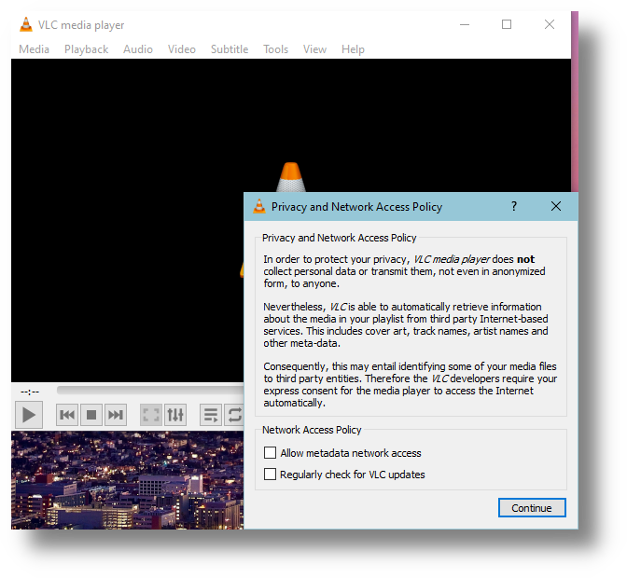This screenshot has height=578, width=627.
Task: Open the Media menu
Action: point(34,49)
